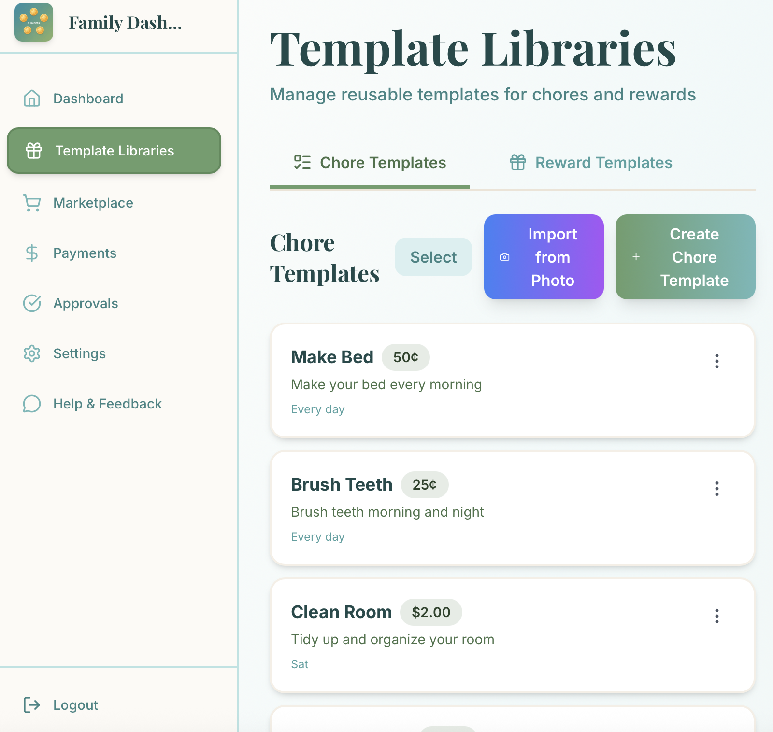Click the Logout arrow icon
The height and width of the screenshot is (732, 773).
point(32,705)
